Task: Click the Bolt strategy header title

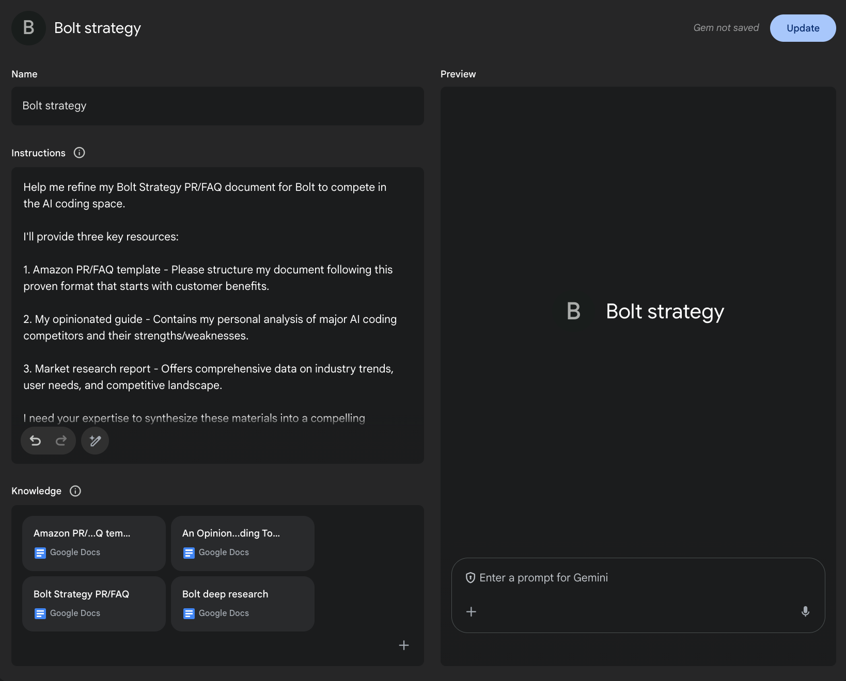Action: coord(98,28)
